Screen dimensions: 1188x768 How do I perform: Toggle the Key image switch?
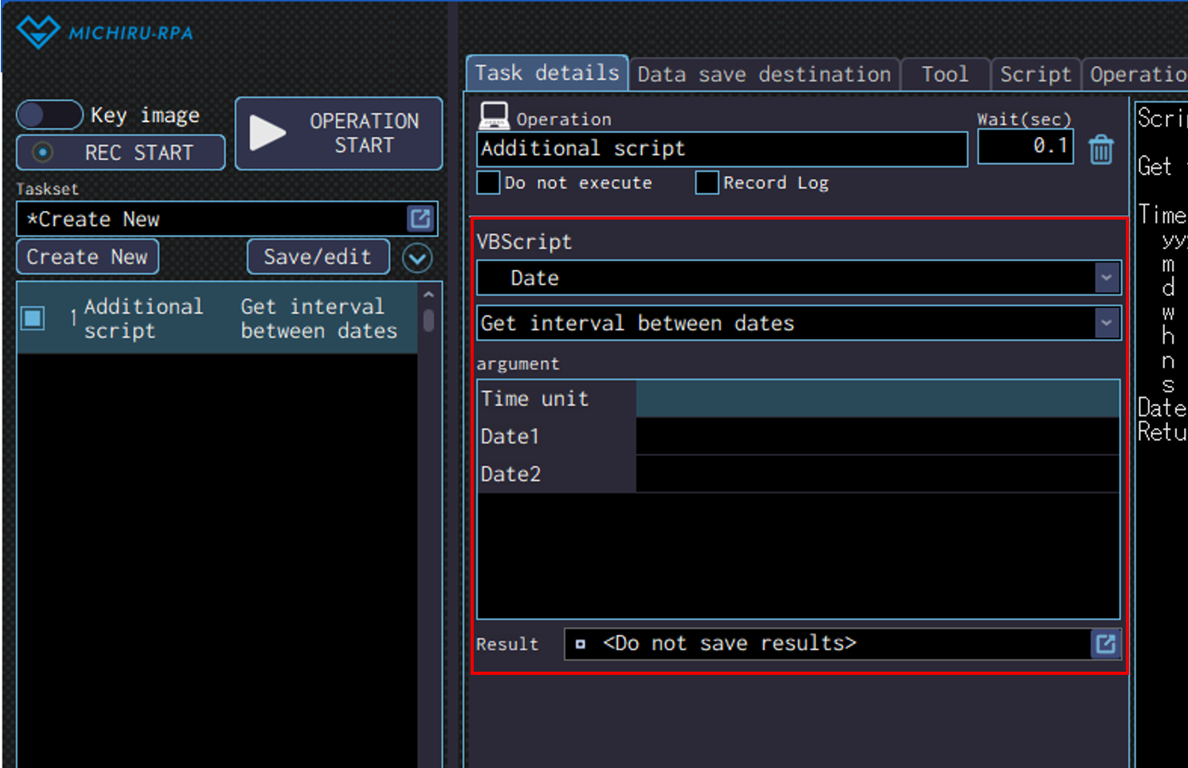[x=49, y=115]
